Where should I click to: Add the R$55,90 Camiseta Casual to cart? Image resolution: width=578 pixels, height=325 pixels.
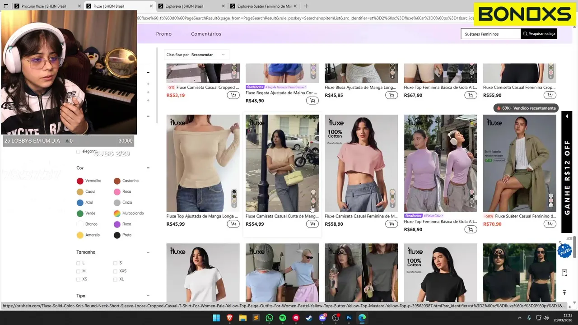pyautogui.click(x=550, y=95)
